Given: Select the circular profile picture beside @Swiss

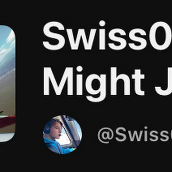Looking at the screenshot, I should (x=62, y=135).
